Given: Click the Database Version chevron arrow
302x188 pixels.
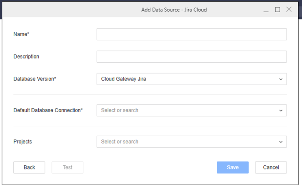Looking at the screenshot, I should tap(281, 79).
